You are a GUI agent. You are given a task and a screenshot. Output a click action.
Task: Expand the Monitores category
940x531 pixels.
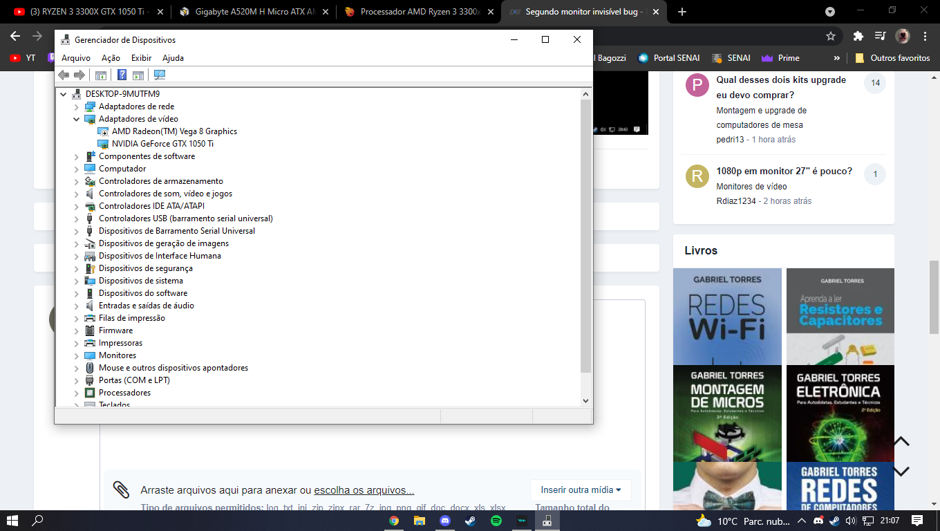click(x=77, y=355)
